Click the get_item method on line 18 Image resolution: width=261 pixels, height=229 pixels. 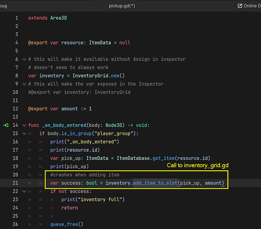coord(164,158)
